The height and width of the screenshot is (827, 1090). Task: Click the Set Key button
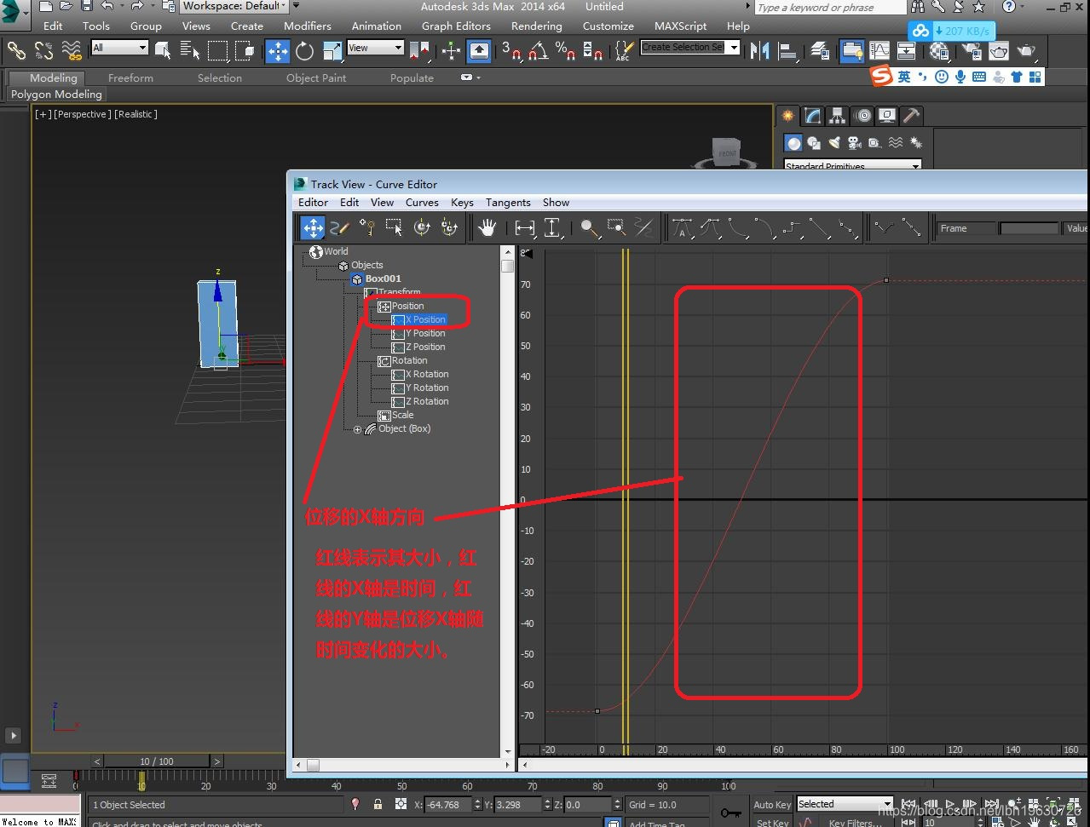click(x=772, y=822)
